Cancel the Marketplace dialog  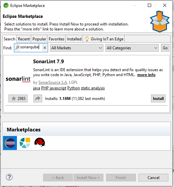pyautogui.click(x=153, y=178)
